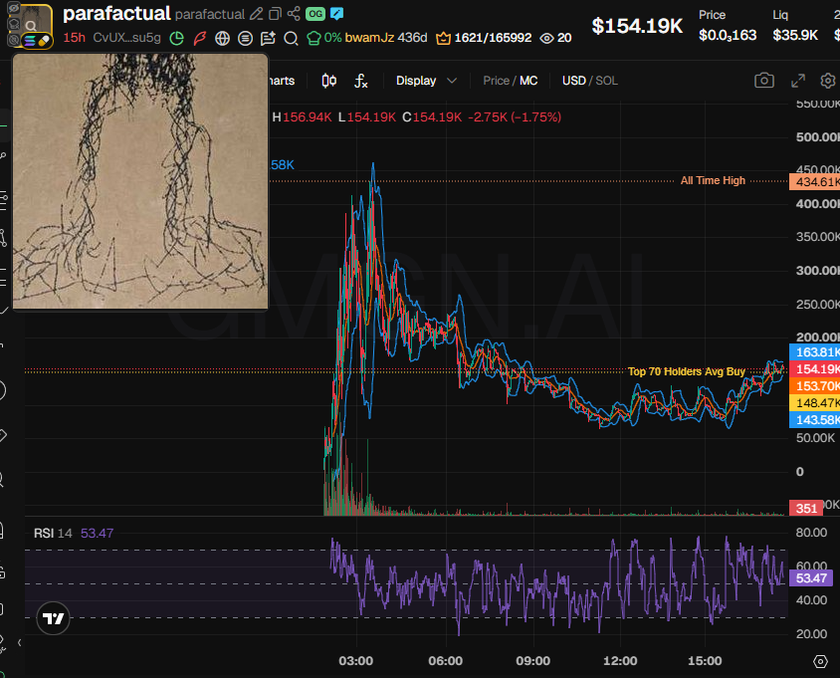This screenshot has width=840, height=678.
Task: Expand the chart to fullscreen
Action: tap(797, 81)
